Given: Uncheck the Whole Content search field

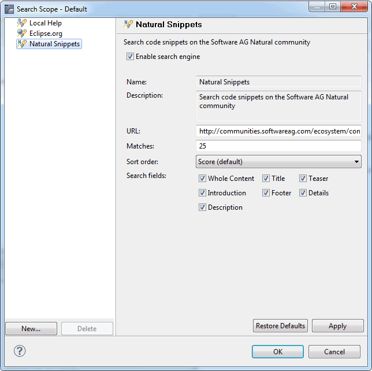Looking at the screenshot, I should coord(203,179).
